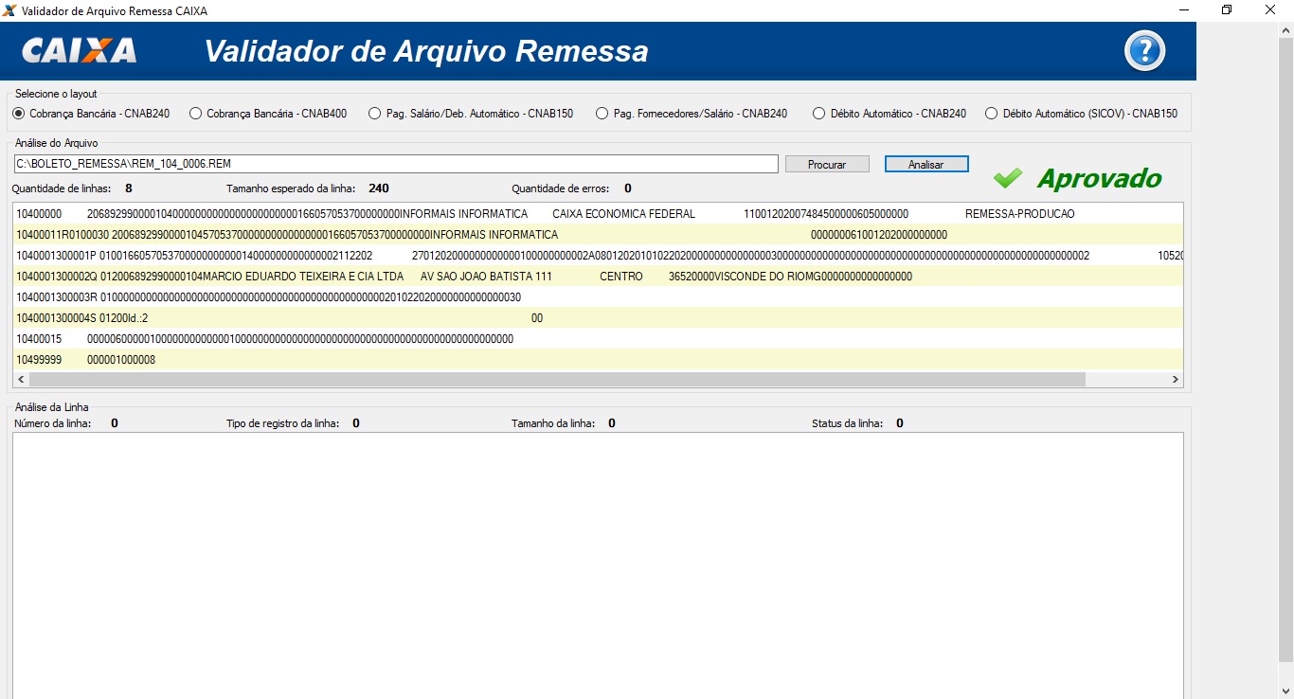Choose Pag. Salário/Deb. Automático - CNAB150
This screenshot has width=1294, height=699.
tap(471, 114)
